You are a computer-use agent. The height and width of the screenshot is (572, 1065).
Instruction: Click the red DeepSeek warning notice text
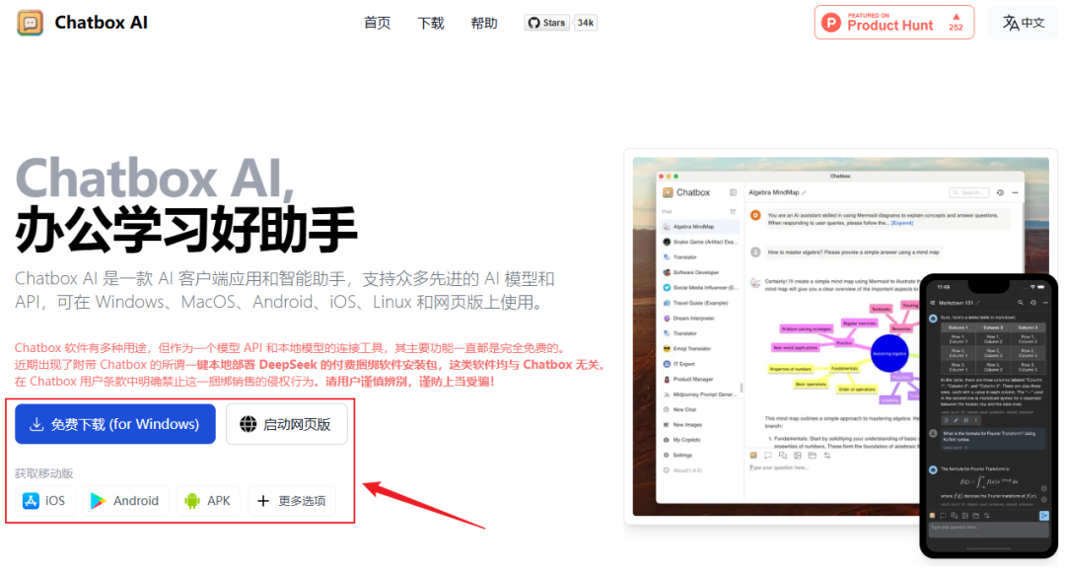[x=311, y=365]
